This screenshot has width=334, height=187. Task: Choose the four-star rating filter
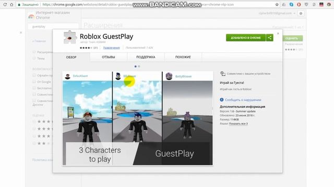pos(34,129)
